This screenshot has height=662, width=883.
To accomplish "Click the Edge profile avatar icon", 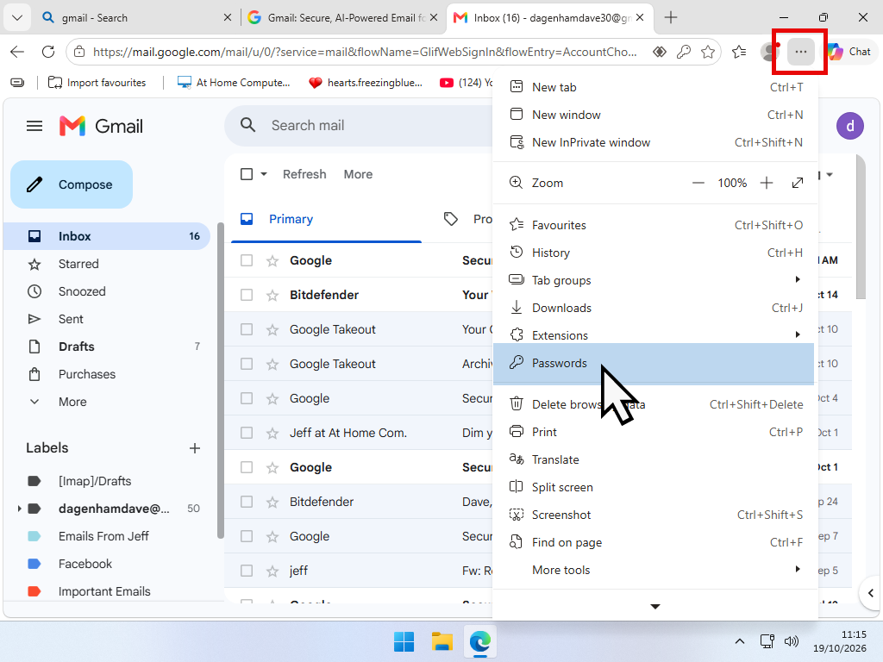I will (770, 52).
